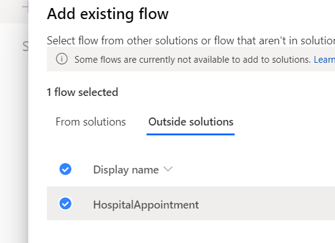Toggle the select-all checkbox beside Display name
The height and width of the screenshot is (243, 335).
pyautogui.click(x=65, y=169)
